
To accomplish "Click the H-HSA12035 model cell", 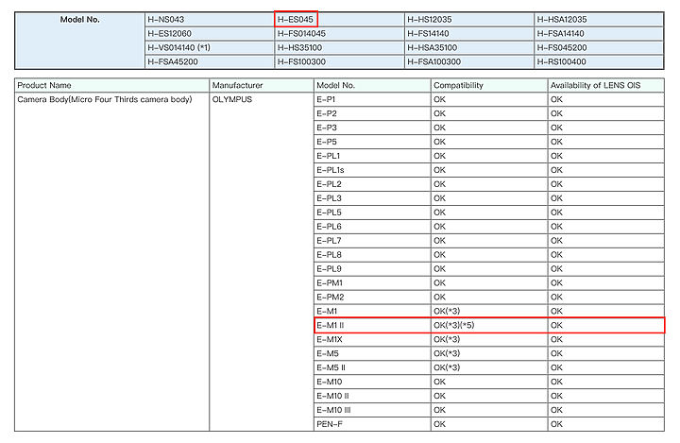I will click(x=599, y=20).
